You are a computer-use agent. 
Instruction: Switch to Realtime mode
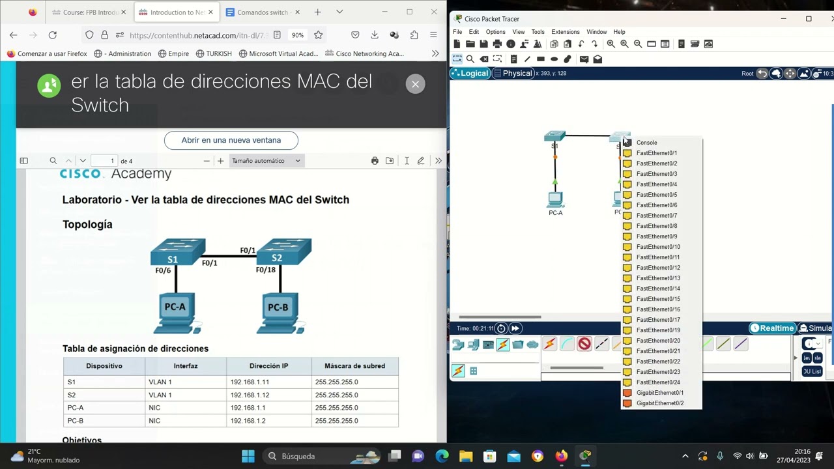tap(773, 328)
